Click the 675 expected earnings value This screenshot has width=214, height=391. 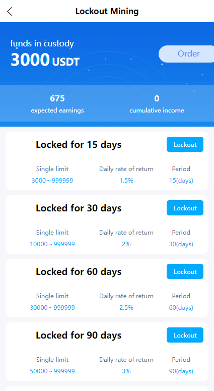[57, 99]
